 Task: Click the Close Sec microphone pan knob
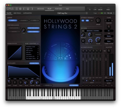pos(87,51)
